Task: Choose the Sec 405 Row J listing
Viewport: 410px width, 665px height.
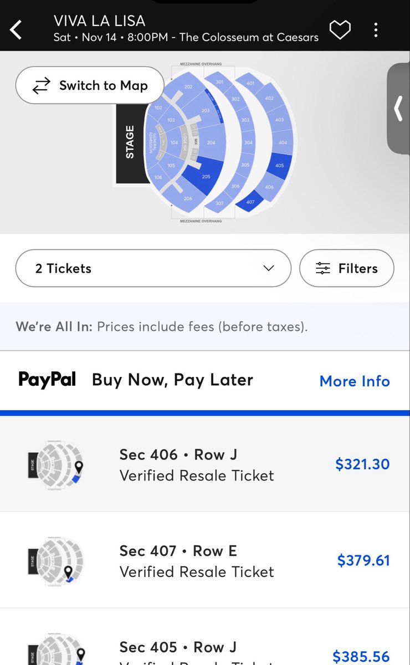Action: pyautogui.click(x=205, y=637)
